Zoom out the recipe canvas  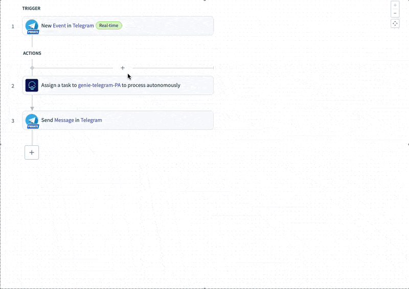click(x=395, y=13)
